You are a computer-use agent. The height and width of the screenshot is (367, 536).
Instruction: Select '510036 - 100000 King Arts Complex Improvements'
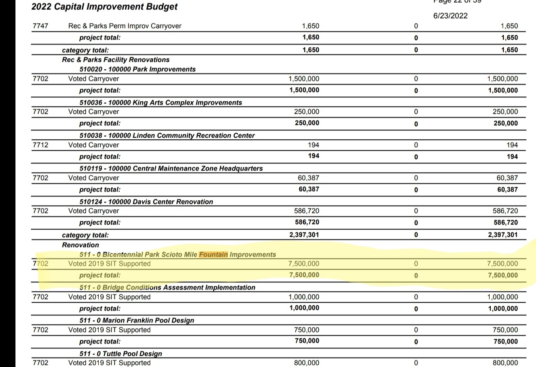[x=161, y=103]
